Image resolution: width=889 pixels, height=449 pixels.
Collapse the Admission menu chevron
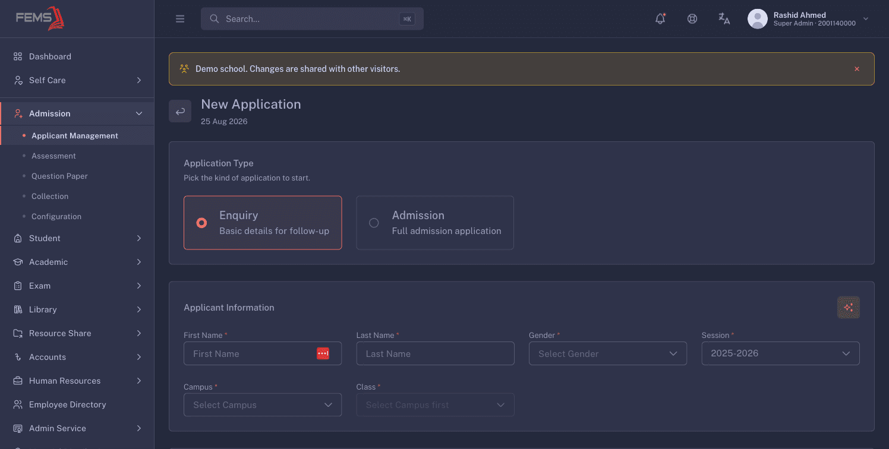(x=139, y=113)
